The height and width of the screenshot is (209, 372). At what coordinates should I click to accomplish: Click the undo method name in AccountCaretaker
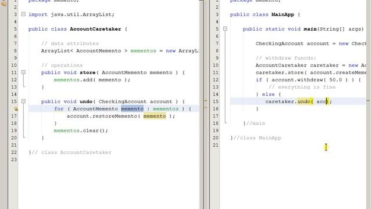86,102
